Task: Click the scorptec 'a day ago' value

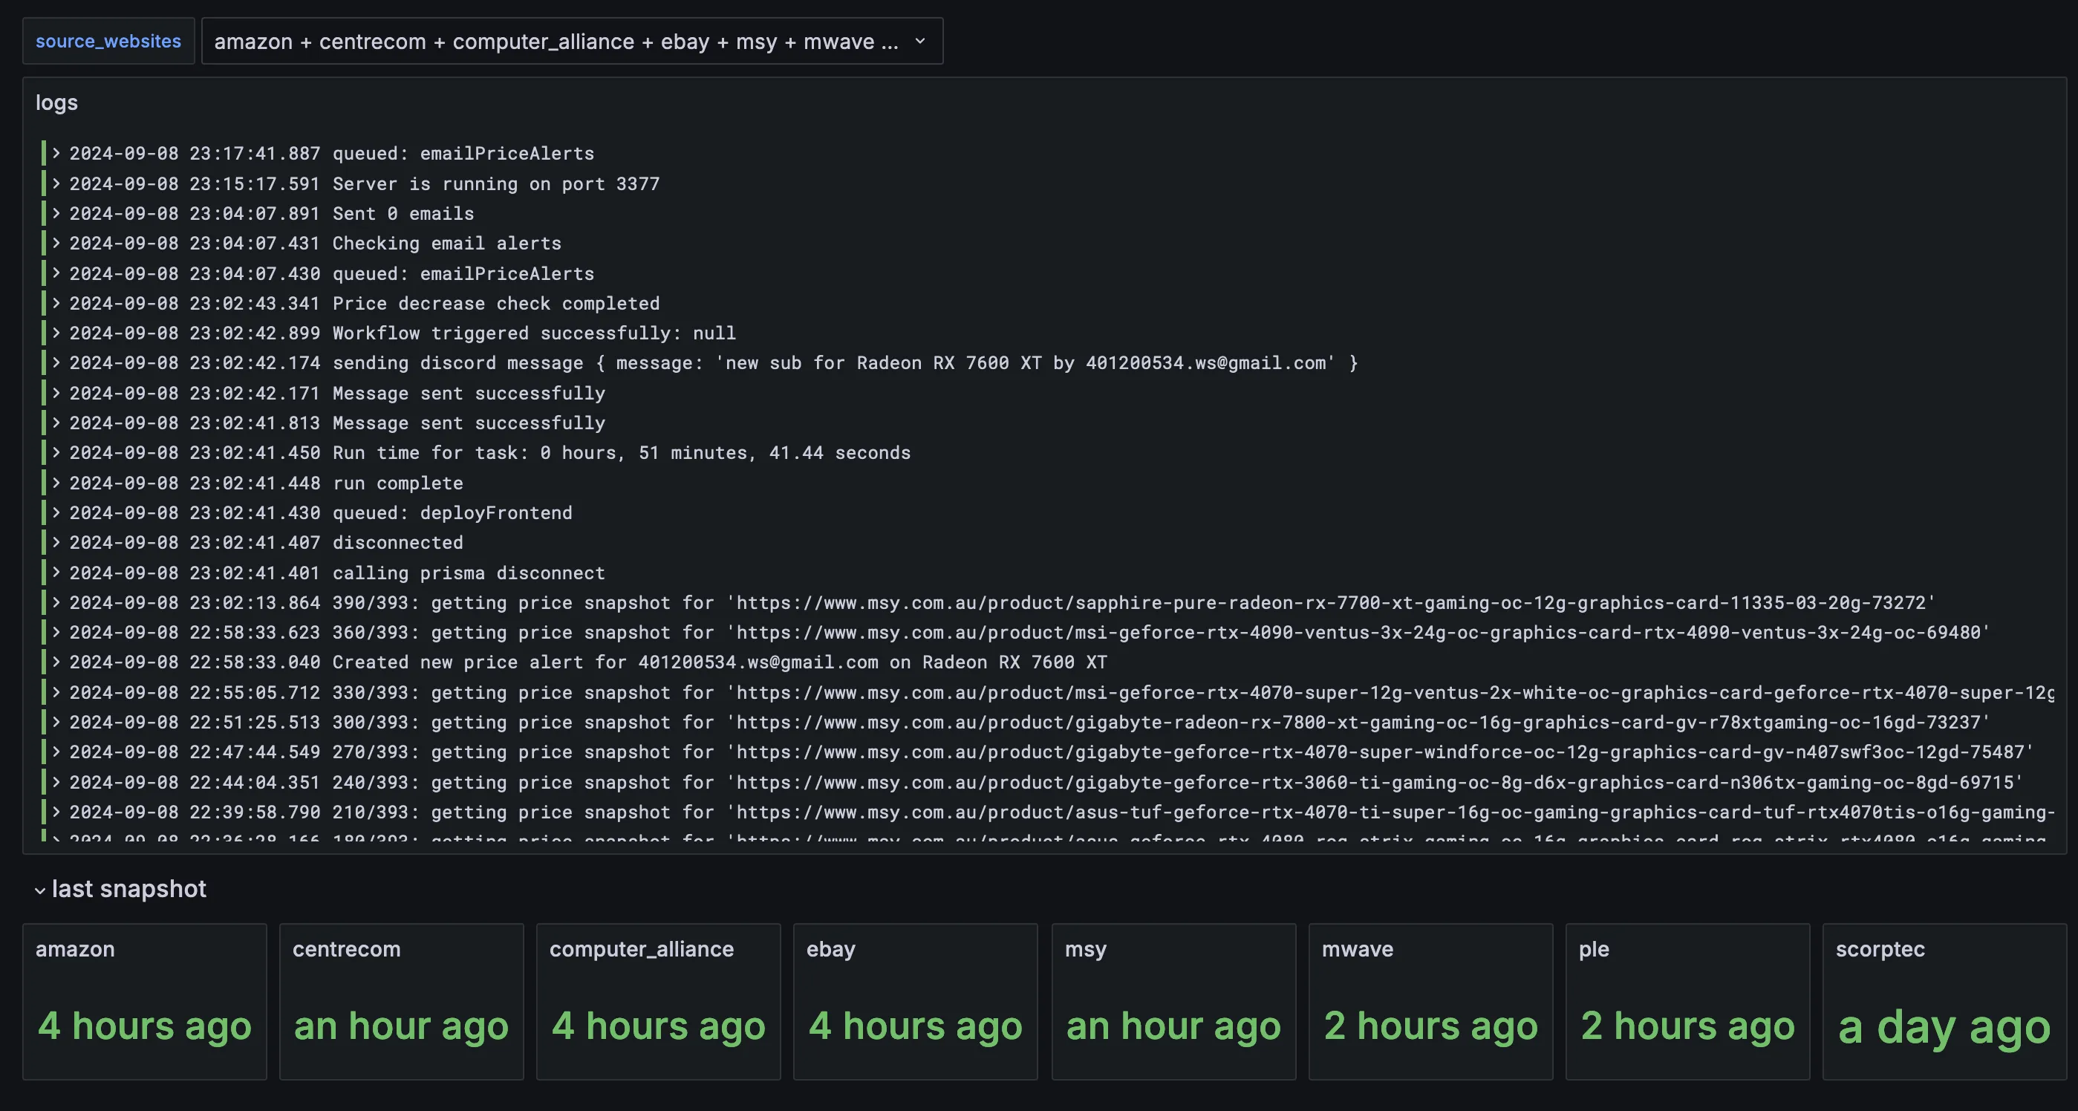Action: 1941,1026
